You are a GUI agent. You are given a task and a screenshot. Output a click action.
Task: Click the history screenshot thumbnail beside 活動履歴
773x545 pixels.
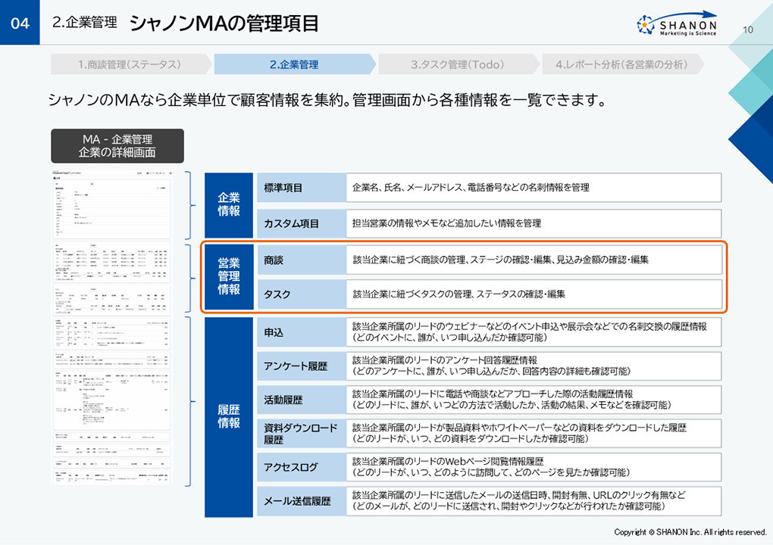[112, 401]
